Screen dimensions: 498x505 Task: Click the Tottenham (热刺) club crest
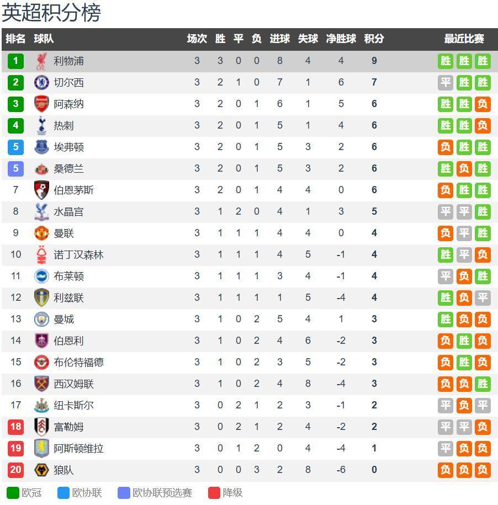[x=41, y=125]
